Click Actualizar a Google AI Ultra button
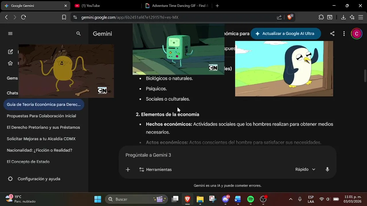367x206 pixels. pyautogui.click(x=286, y=33)
